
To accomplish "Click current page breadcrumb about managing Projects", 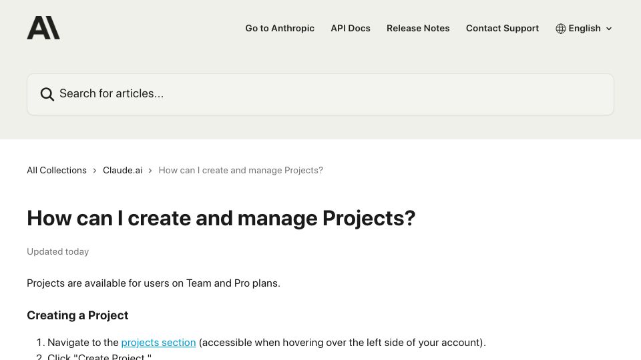I will [241, 170].
